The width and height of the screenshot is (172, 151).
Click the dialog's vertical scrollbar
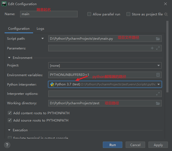pyautogui.click(x=167, y=57)
